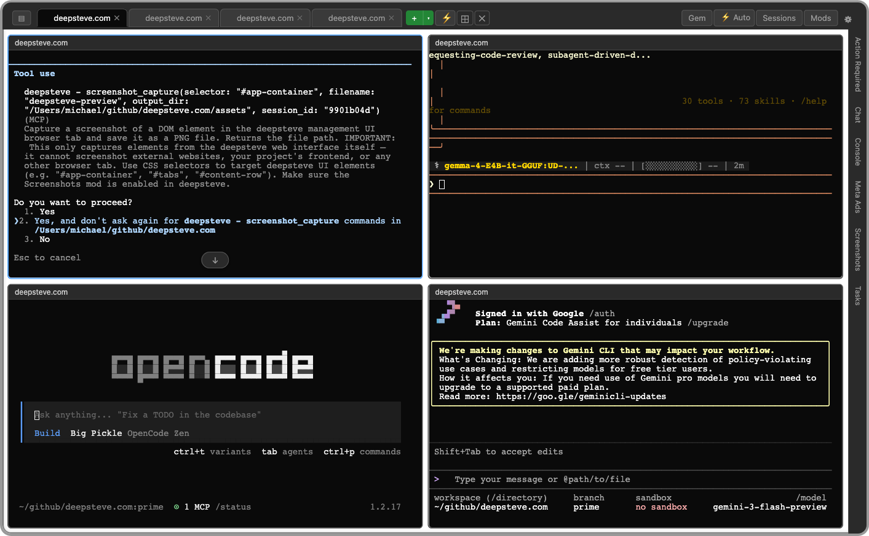Click the context usage progress bar
The width and height of the screenshot is (869, 536).
pyautogui.click(x=671, y=166)
